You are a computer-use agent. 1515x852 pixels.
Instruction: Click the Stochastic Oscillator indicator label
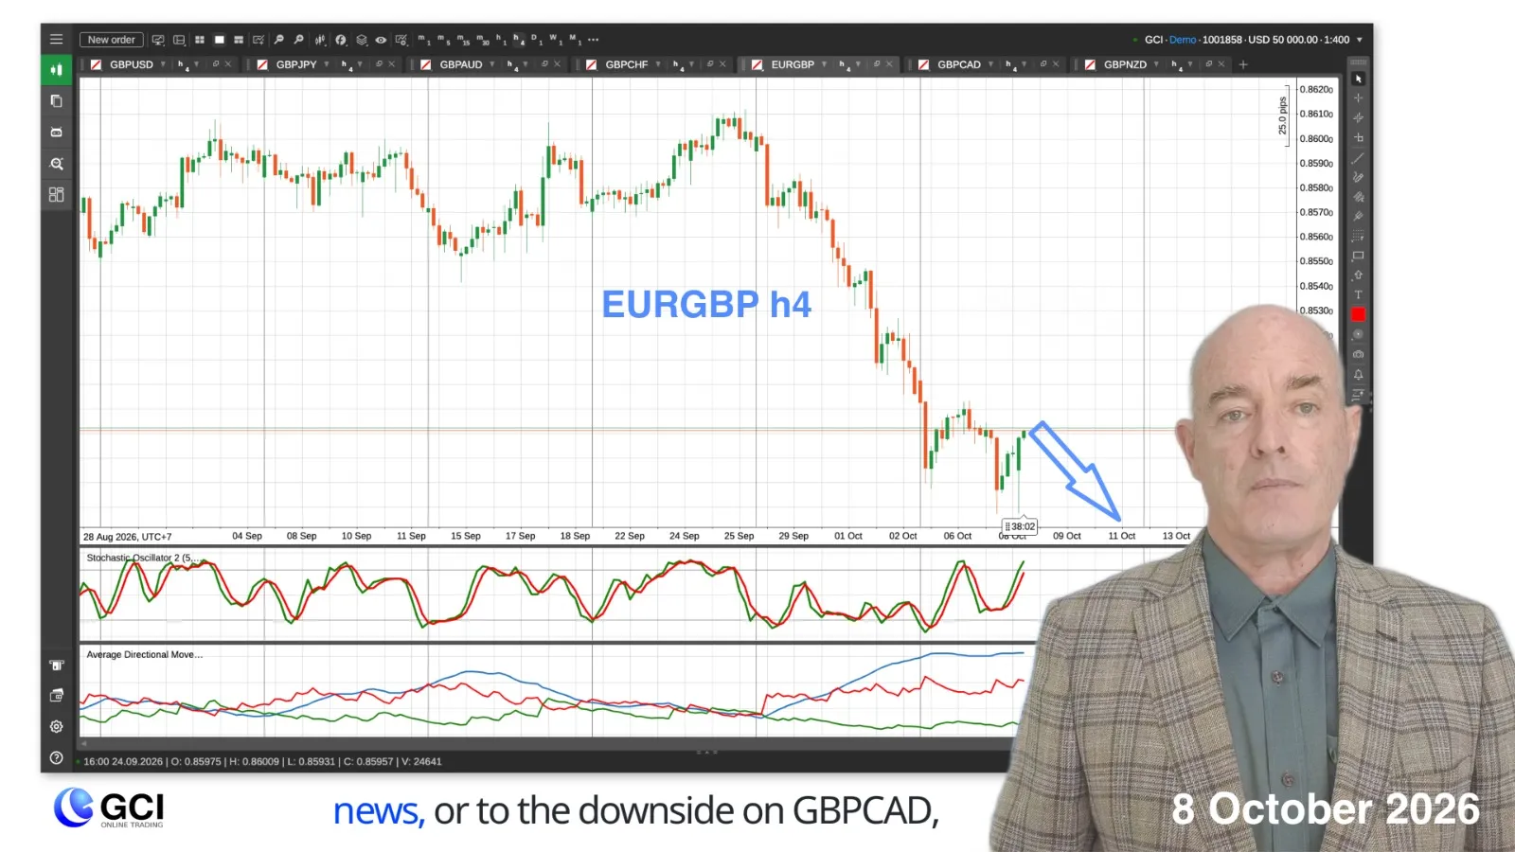click(x=143, y=558)
